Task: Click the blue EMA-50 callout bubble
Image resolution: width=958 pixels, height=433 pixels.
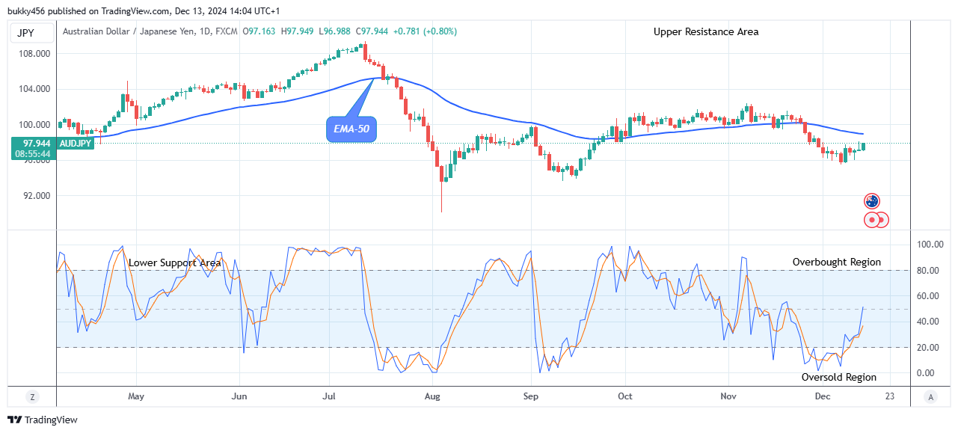Action: tap(351, 129)
